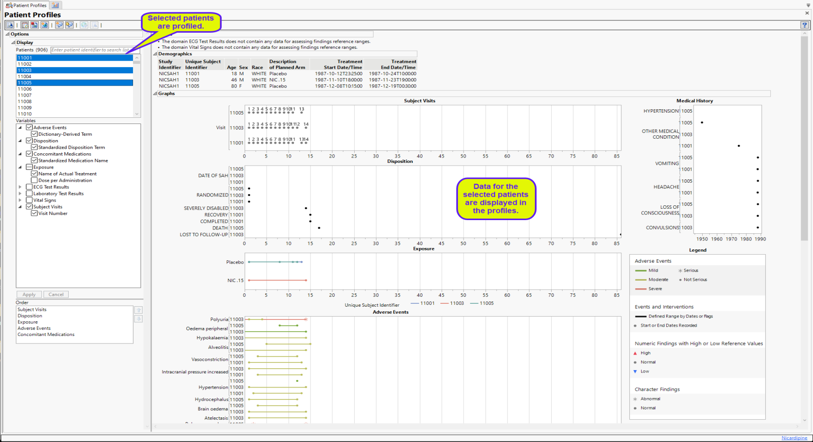Screen dimensions: 813x442
Task: Open the help question mark icon
Action: click(804, 25)
